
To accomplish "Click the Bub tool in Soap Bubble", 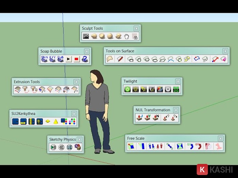I will pos(61,59).
